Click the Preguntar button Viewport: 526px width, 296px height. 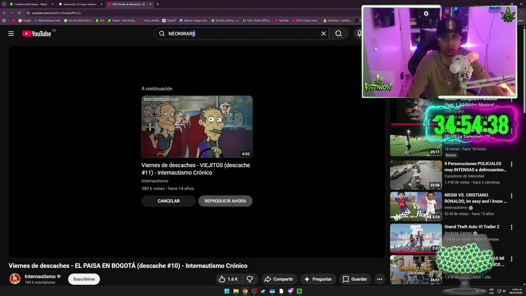coord(318,279)
